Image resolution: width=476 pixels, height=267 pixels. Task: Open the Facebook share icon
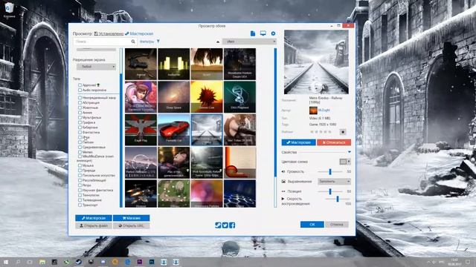point(232,225)
